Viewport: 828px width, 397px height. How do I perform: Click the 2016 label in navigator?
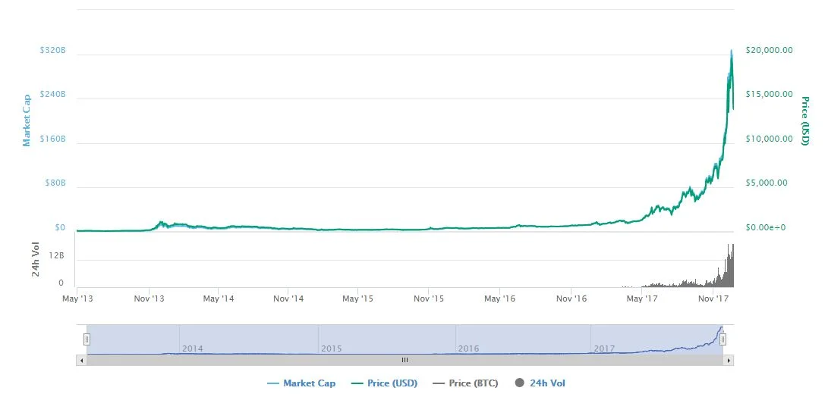coord(468,349)
